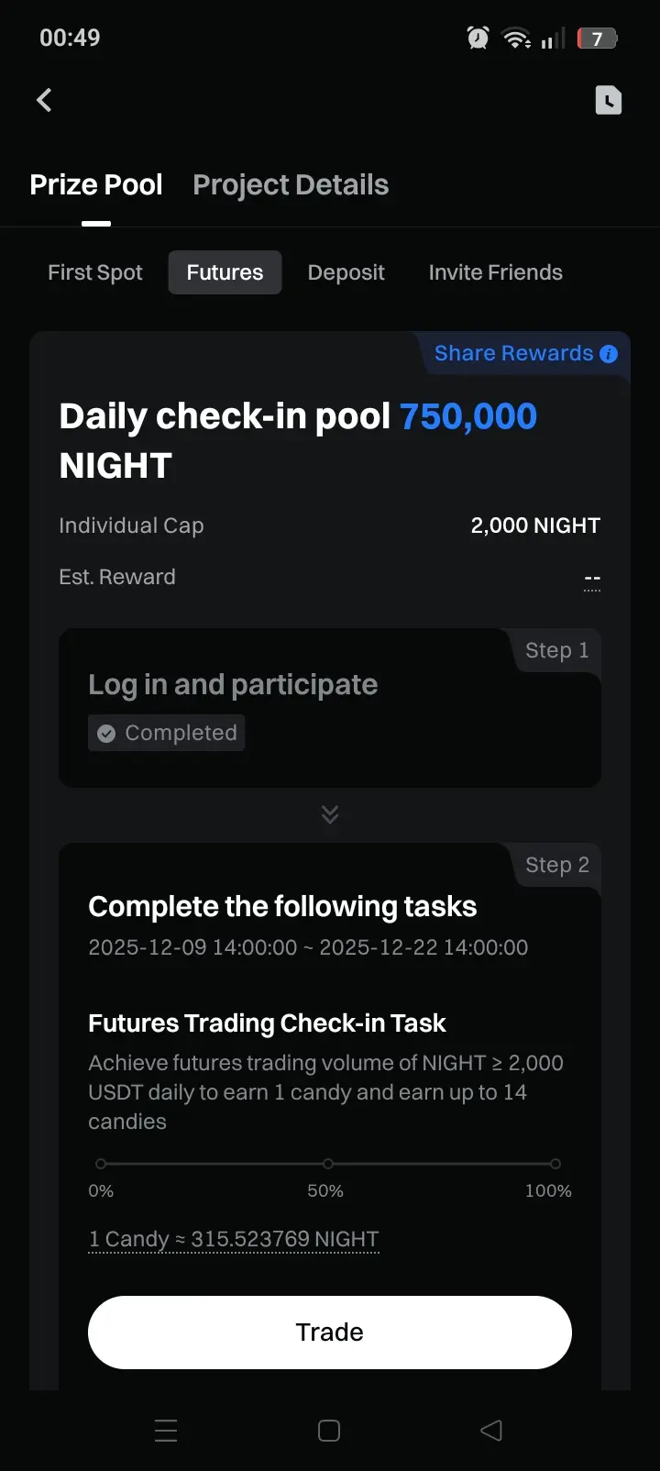The image size is (660, 1471).
Task: Tap the double chevron down icon
Action: click(x=330, y=814)
